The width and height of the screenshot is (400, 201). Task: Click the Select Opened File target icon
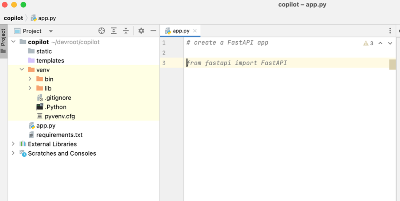tap(101, 31)
